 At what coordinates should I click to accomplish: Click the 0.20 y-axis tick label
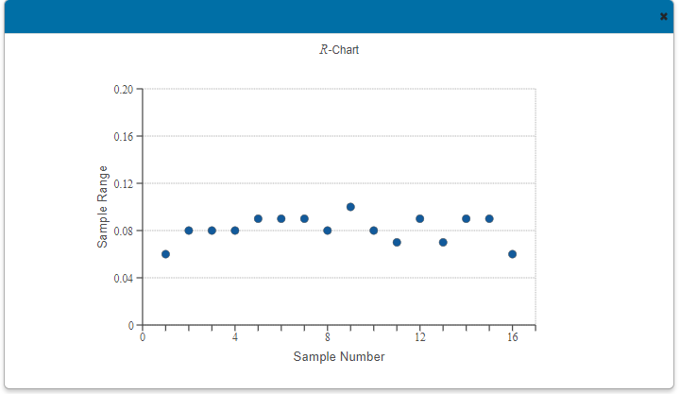pos(124,90)
